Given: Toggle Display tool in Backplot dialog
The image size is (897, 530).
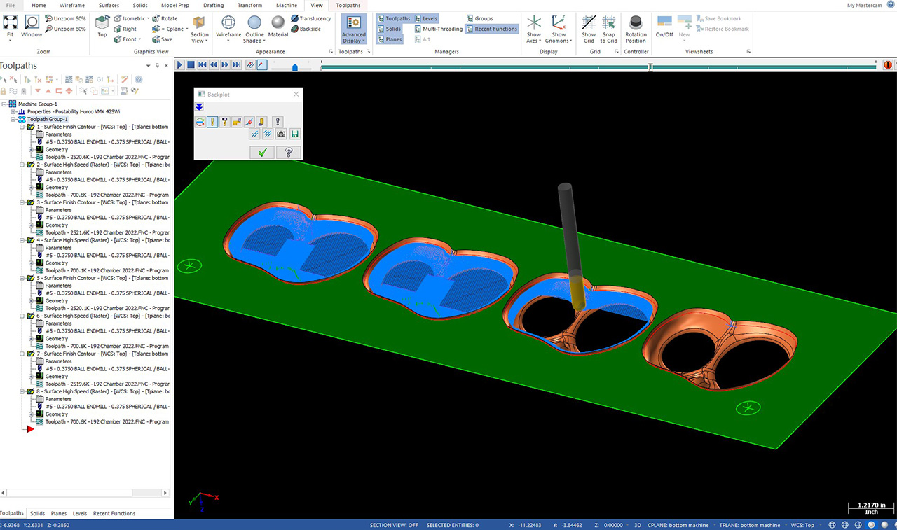Looking at the screenshot, I should pyautogui.click(x=212, y=122).
